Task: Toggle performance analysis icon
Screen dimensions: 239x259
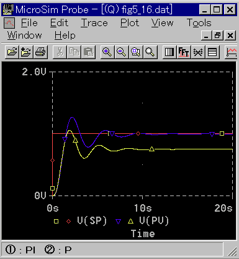Action: [198, 52]
